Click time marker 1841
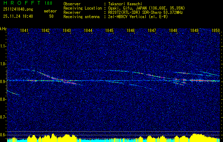The height and width of the screenshot is (142, 223). (24, 31)
